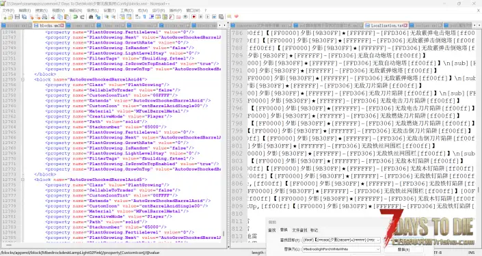This screenshot has height=256, width=482.
Task: Open the 视图(V) menu
Action: [x=58, y=10]
